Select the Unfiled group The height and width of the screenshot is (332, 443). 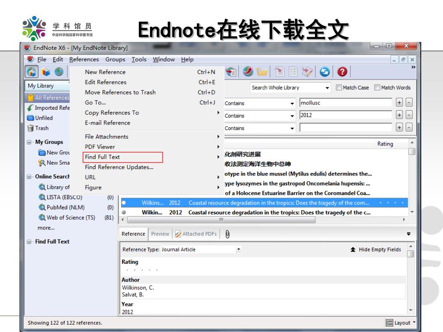pos(40,118)
